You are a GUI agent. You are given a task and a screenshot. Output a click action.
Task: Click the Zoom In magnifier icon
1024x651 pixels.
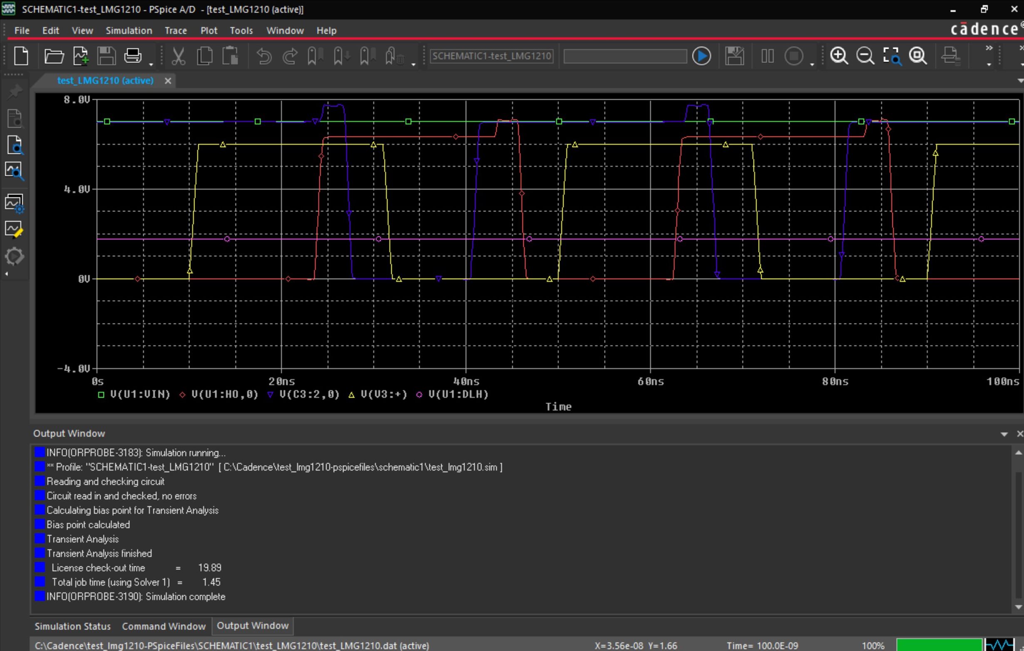[x=839, y=56]
